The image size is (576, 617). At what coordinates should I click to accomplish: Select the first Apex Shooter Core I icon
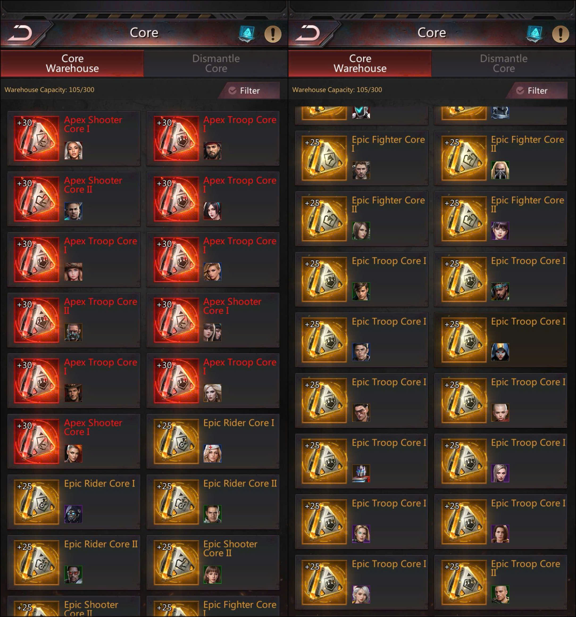point(37,138)
